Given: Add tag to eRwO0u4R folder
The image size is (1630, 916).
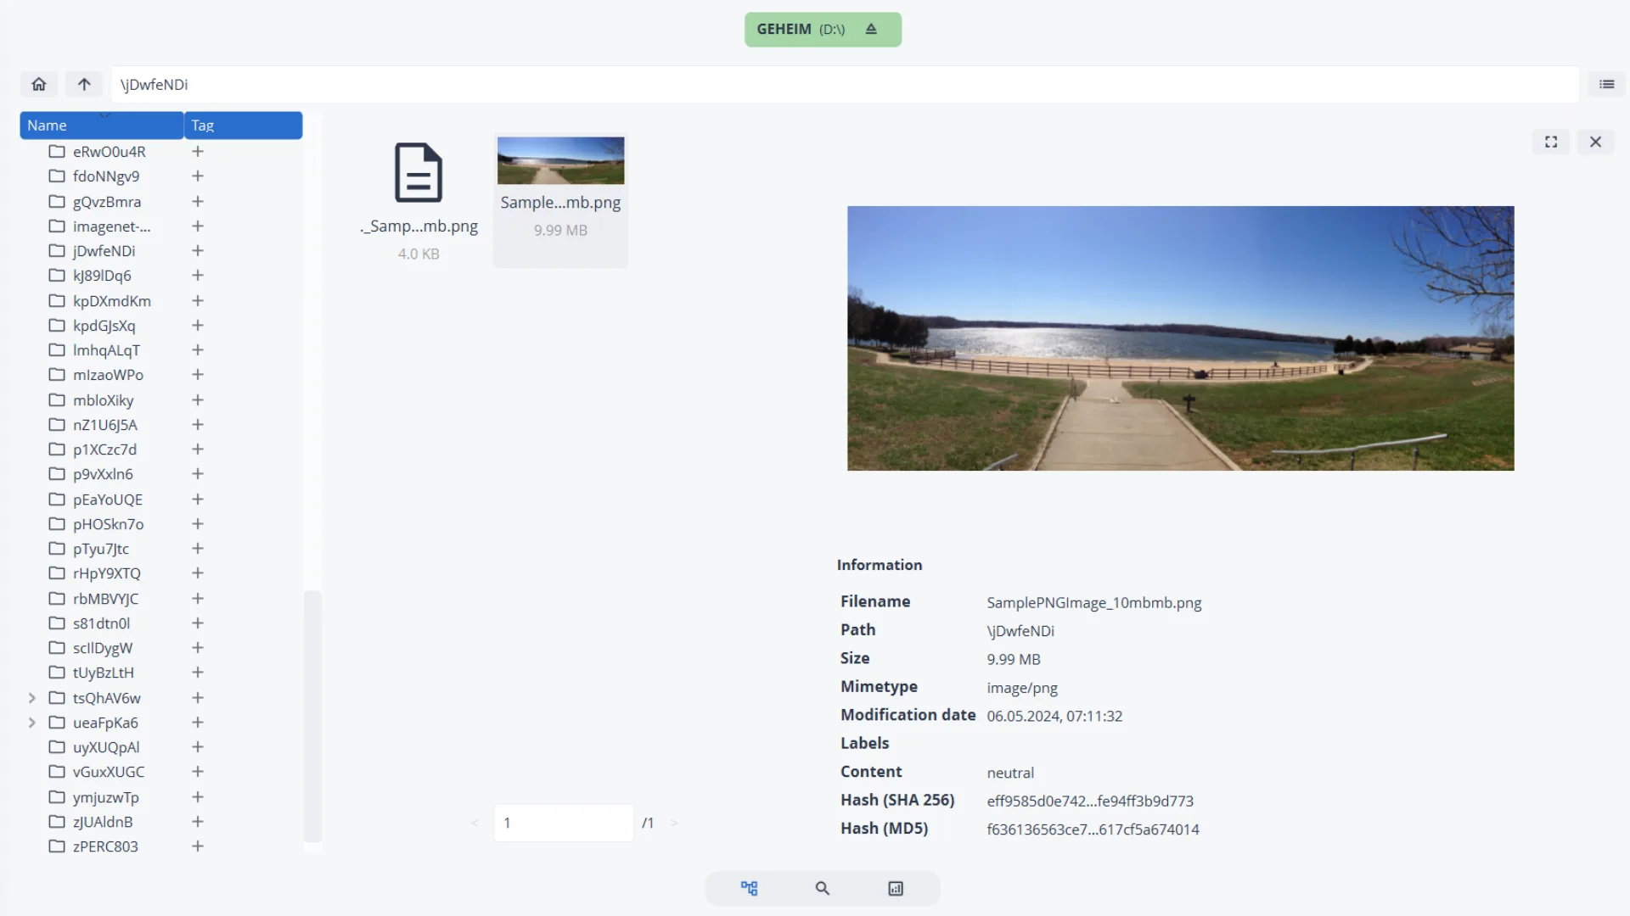Looking at the screenshot, I should (x=198, y=151).
